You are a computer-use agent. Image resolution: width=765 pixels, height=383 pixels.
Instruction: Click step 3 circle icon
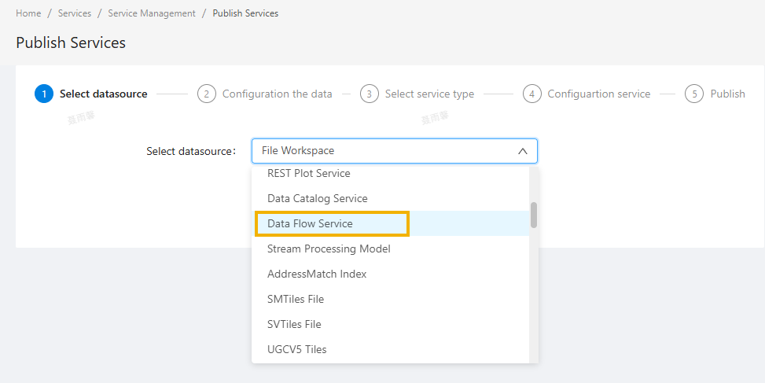tap(370, 94)
